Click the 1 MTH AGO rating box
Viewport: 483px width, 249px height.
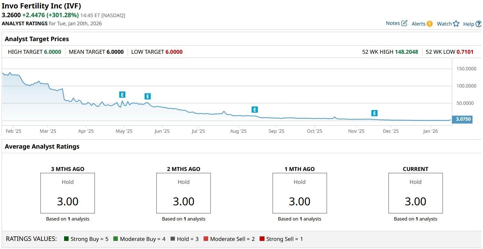(x=299, y=193)
